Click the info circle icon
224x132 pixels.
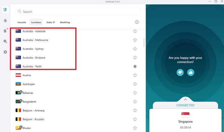point(137,22)
